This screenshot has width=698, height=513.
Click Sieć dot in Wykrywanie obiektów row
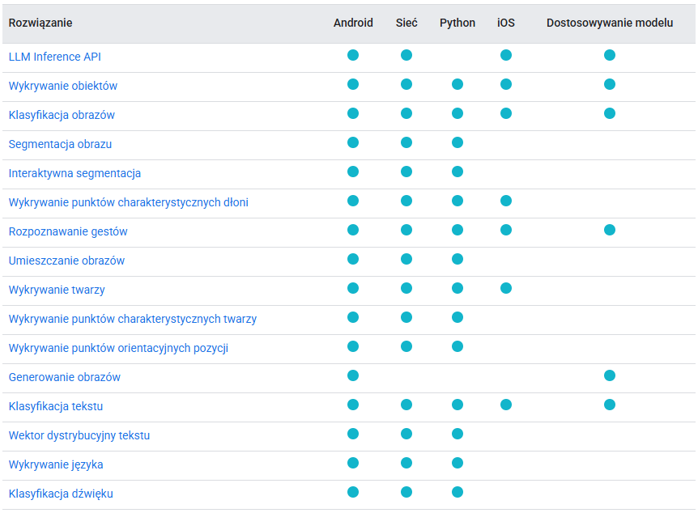(406, 84)
